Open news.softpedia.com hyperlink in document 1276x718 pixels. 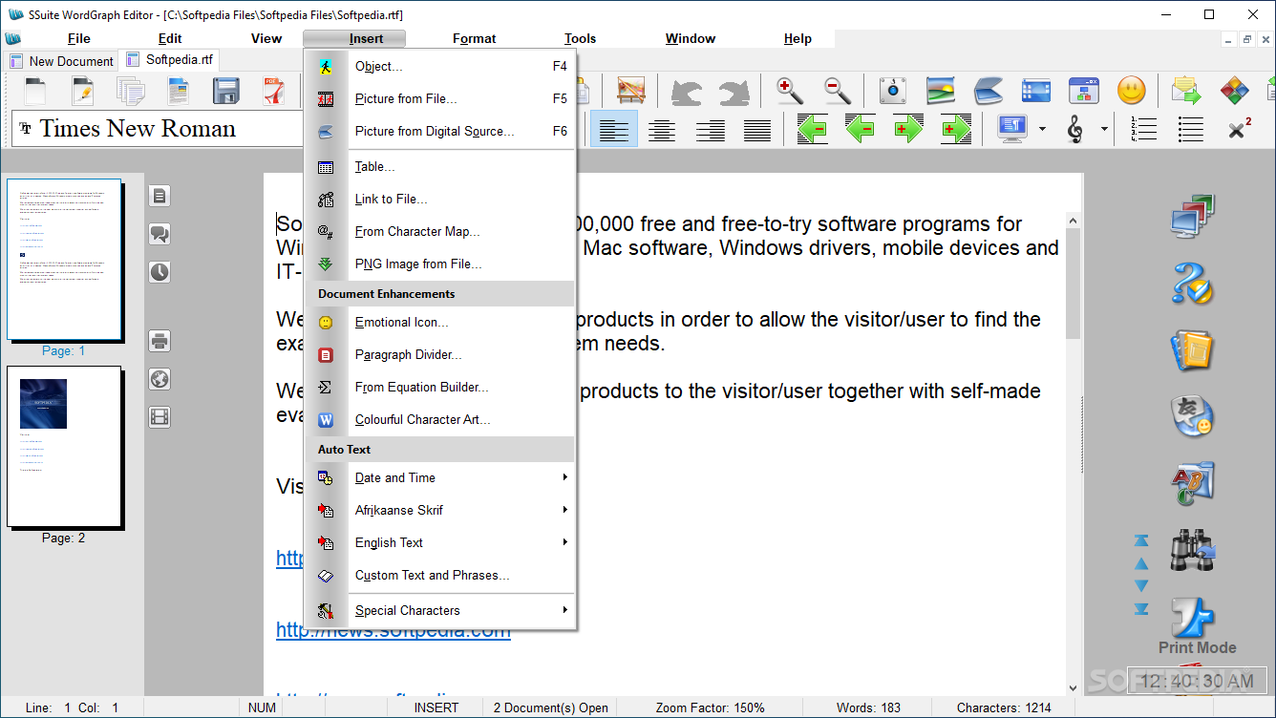[x=393, y=630]
